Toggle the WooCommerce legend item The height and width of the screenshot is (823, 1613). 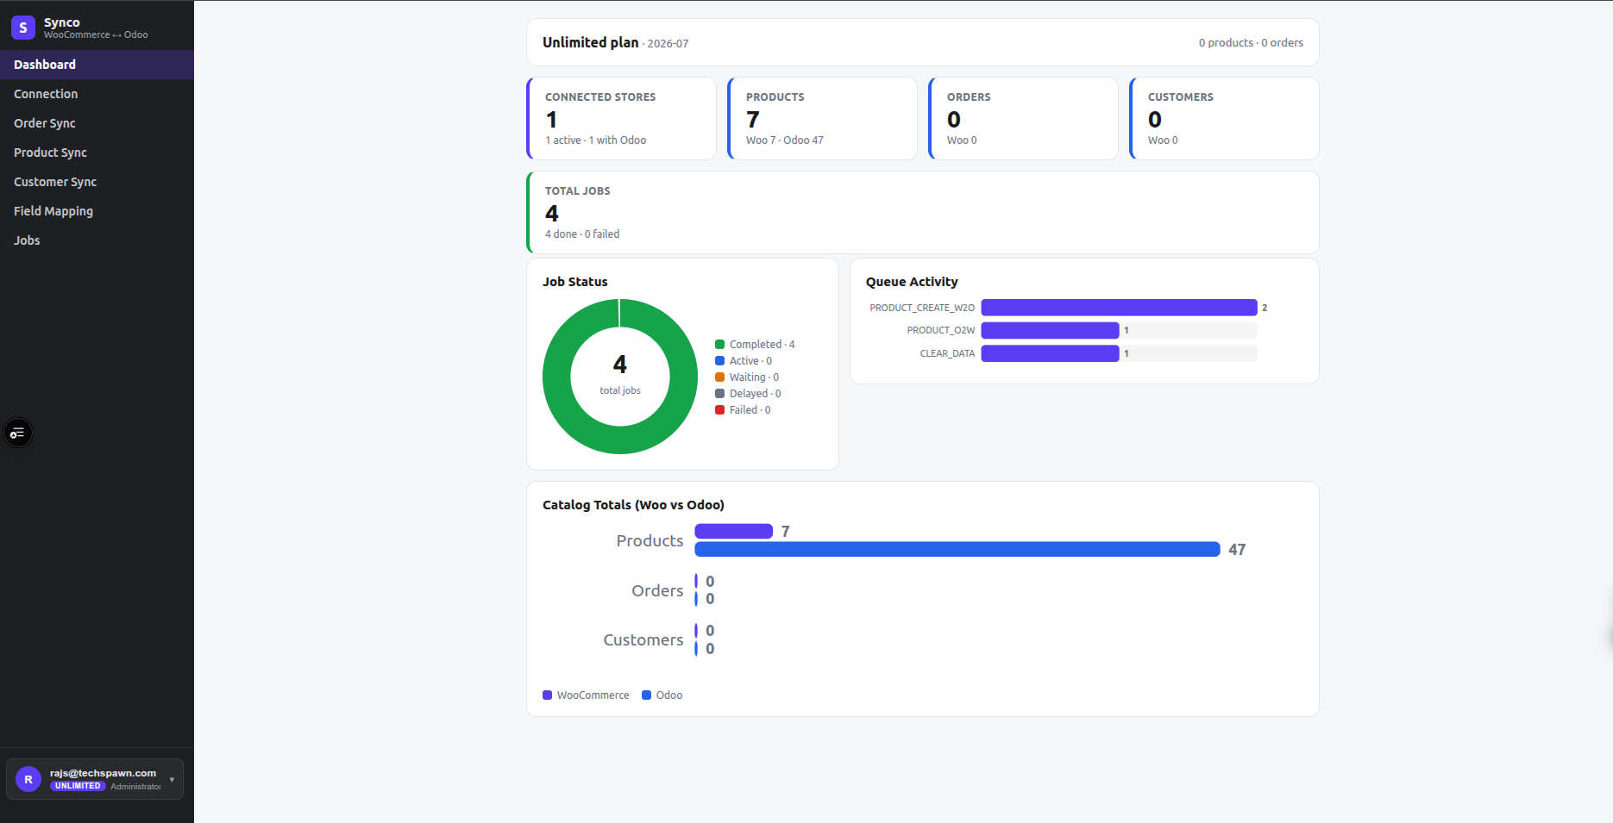point(586,695)
